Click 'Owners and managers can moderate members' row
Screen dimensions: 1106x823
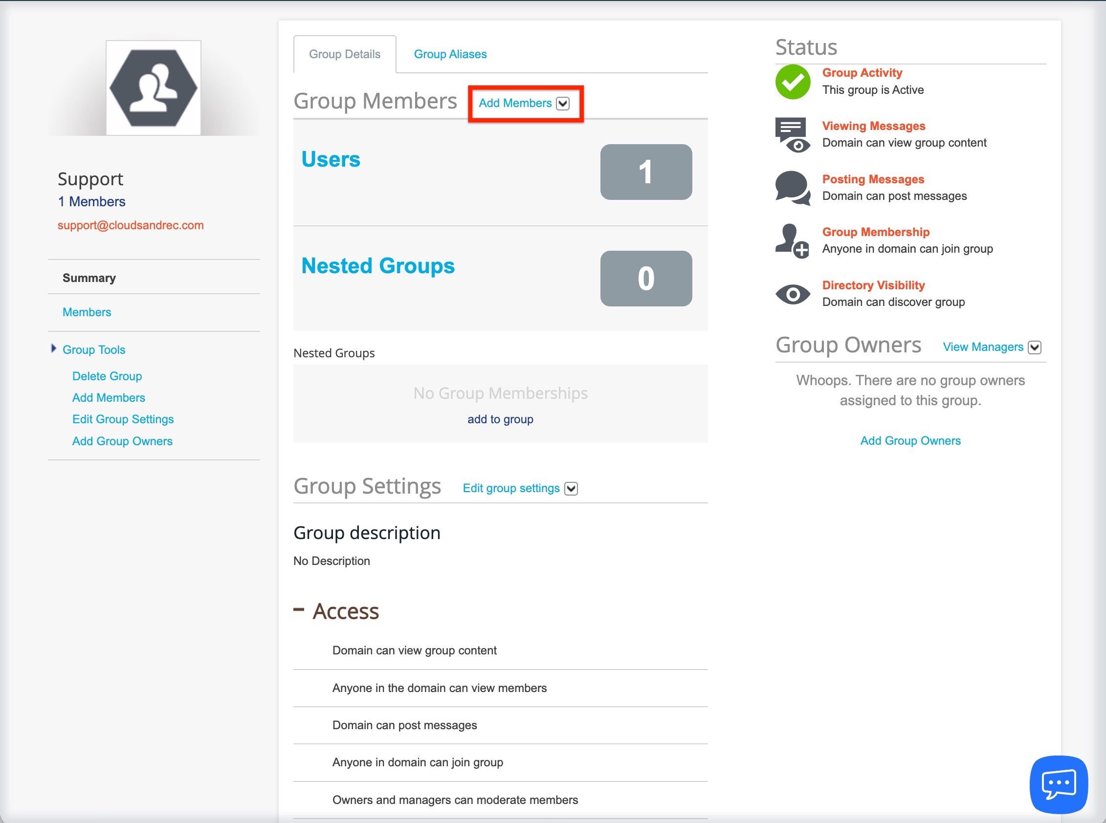point(500,800)
